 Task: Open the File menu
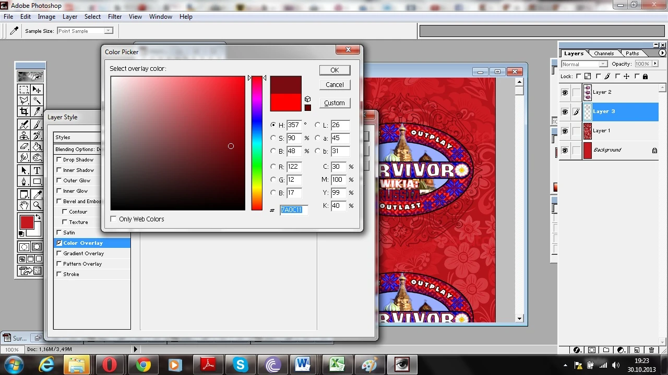click(8, 17)
